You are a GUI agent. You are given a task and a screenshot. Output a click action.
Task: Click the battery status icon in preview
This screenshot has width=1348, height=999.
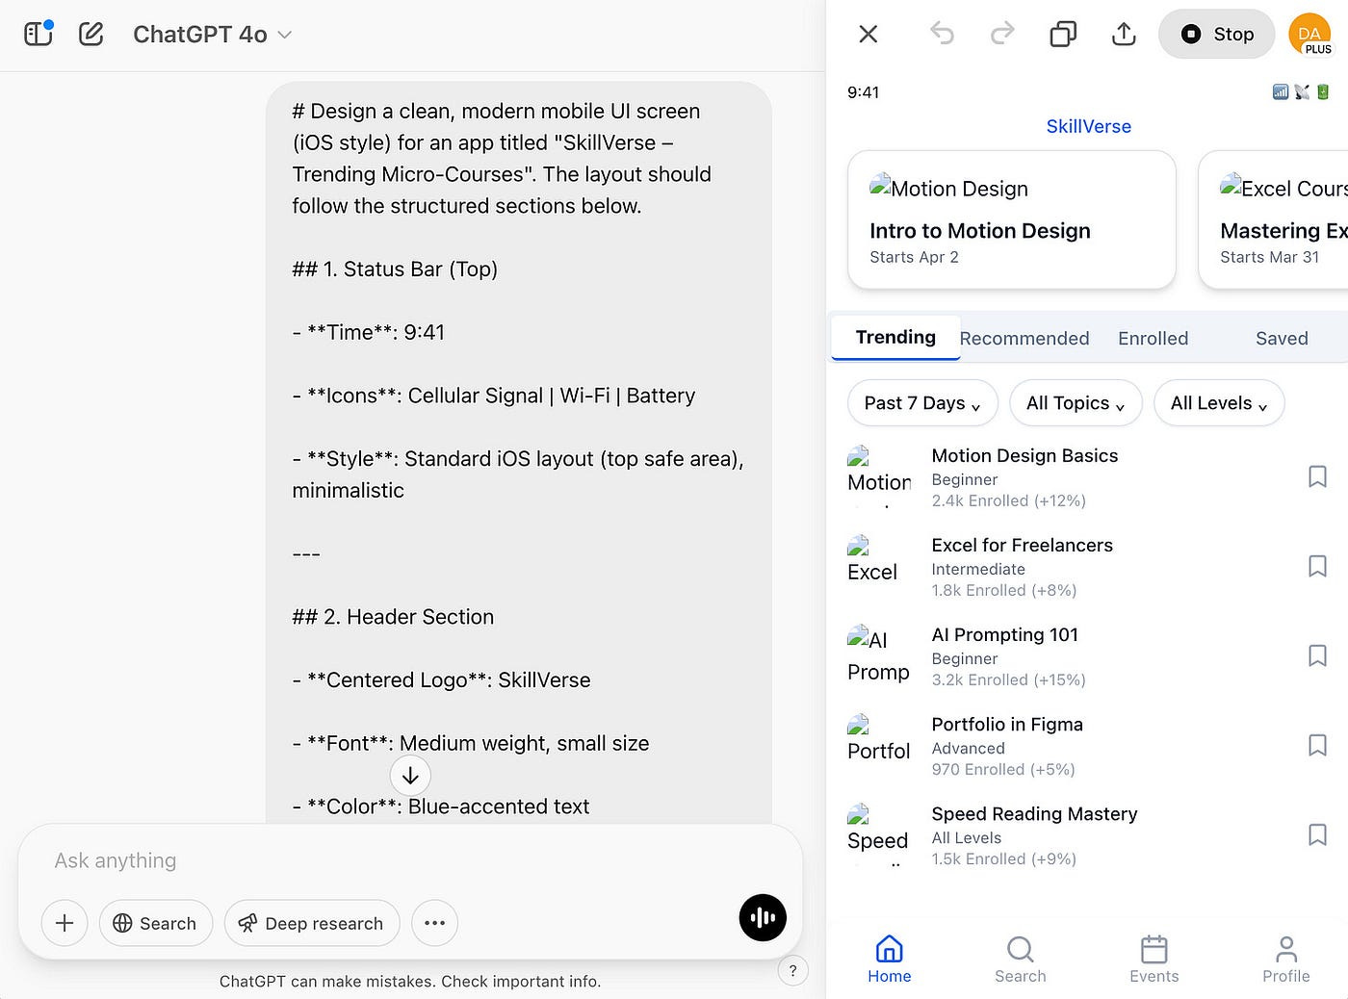(1323, 92)
